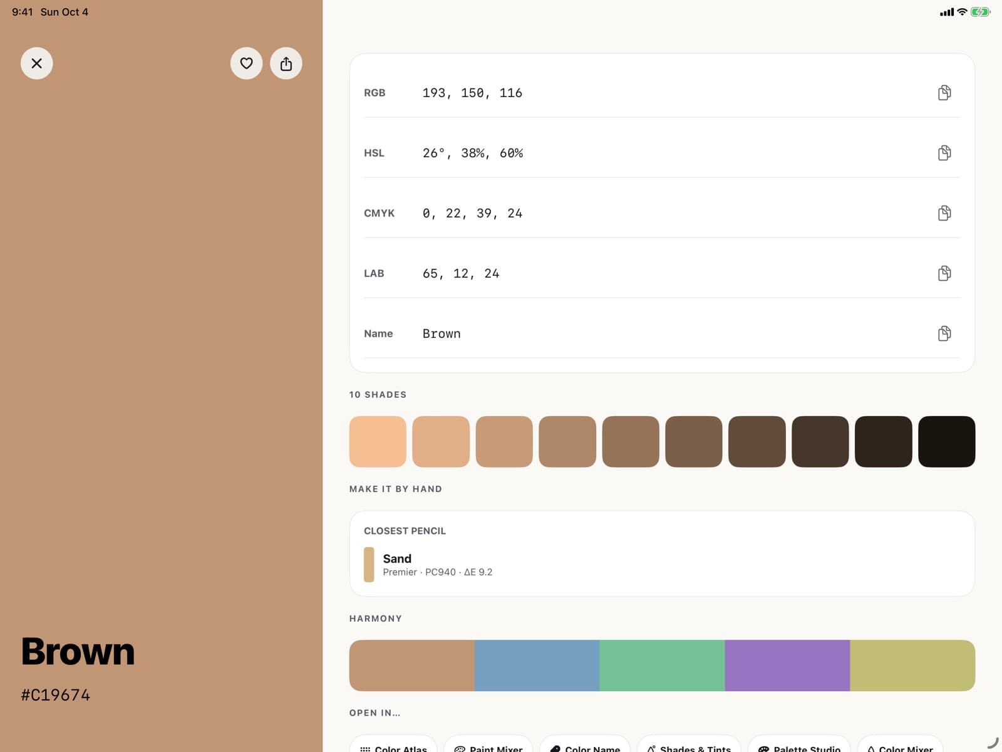Select the eighth dark brown shade swatch
The image size is (1002, 752).
820,441
